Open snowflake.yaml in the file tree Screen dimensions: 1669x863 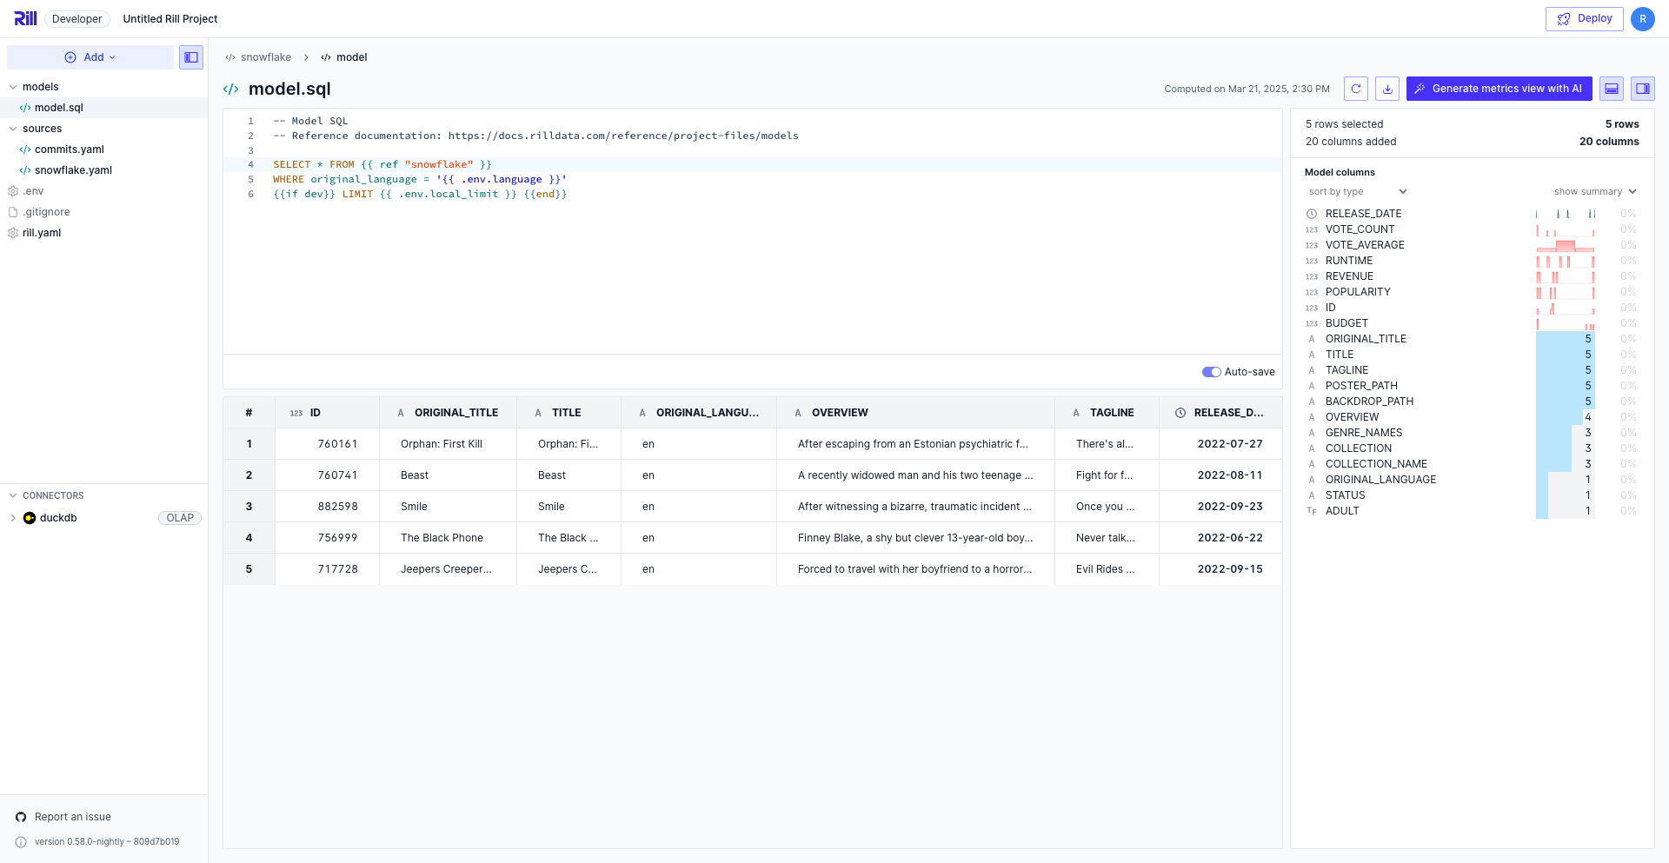[73, 170]
